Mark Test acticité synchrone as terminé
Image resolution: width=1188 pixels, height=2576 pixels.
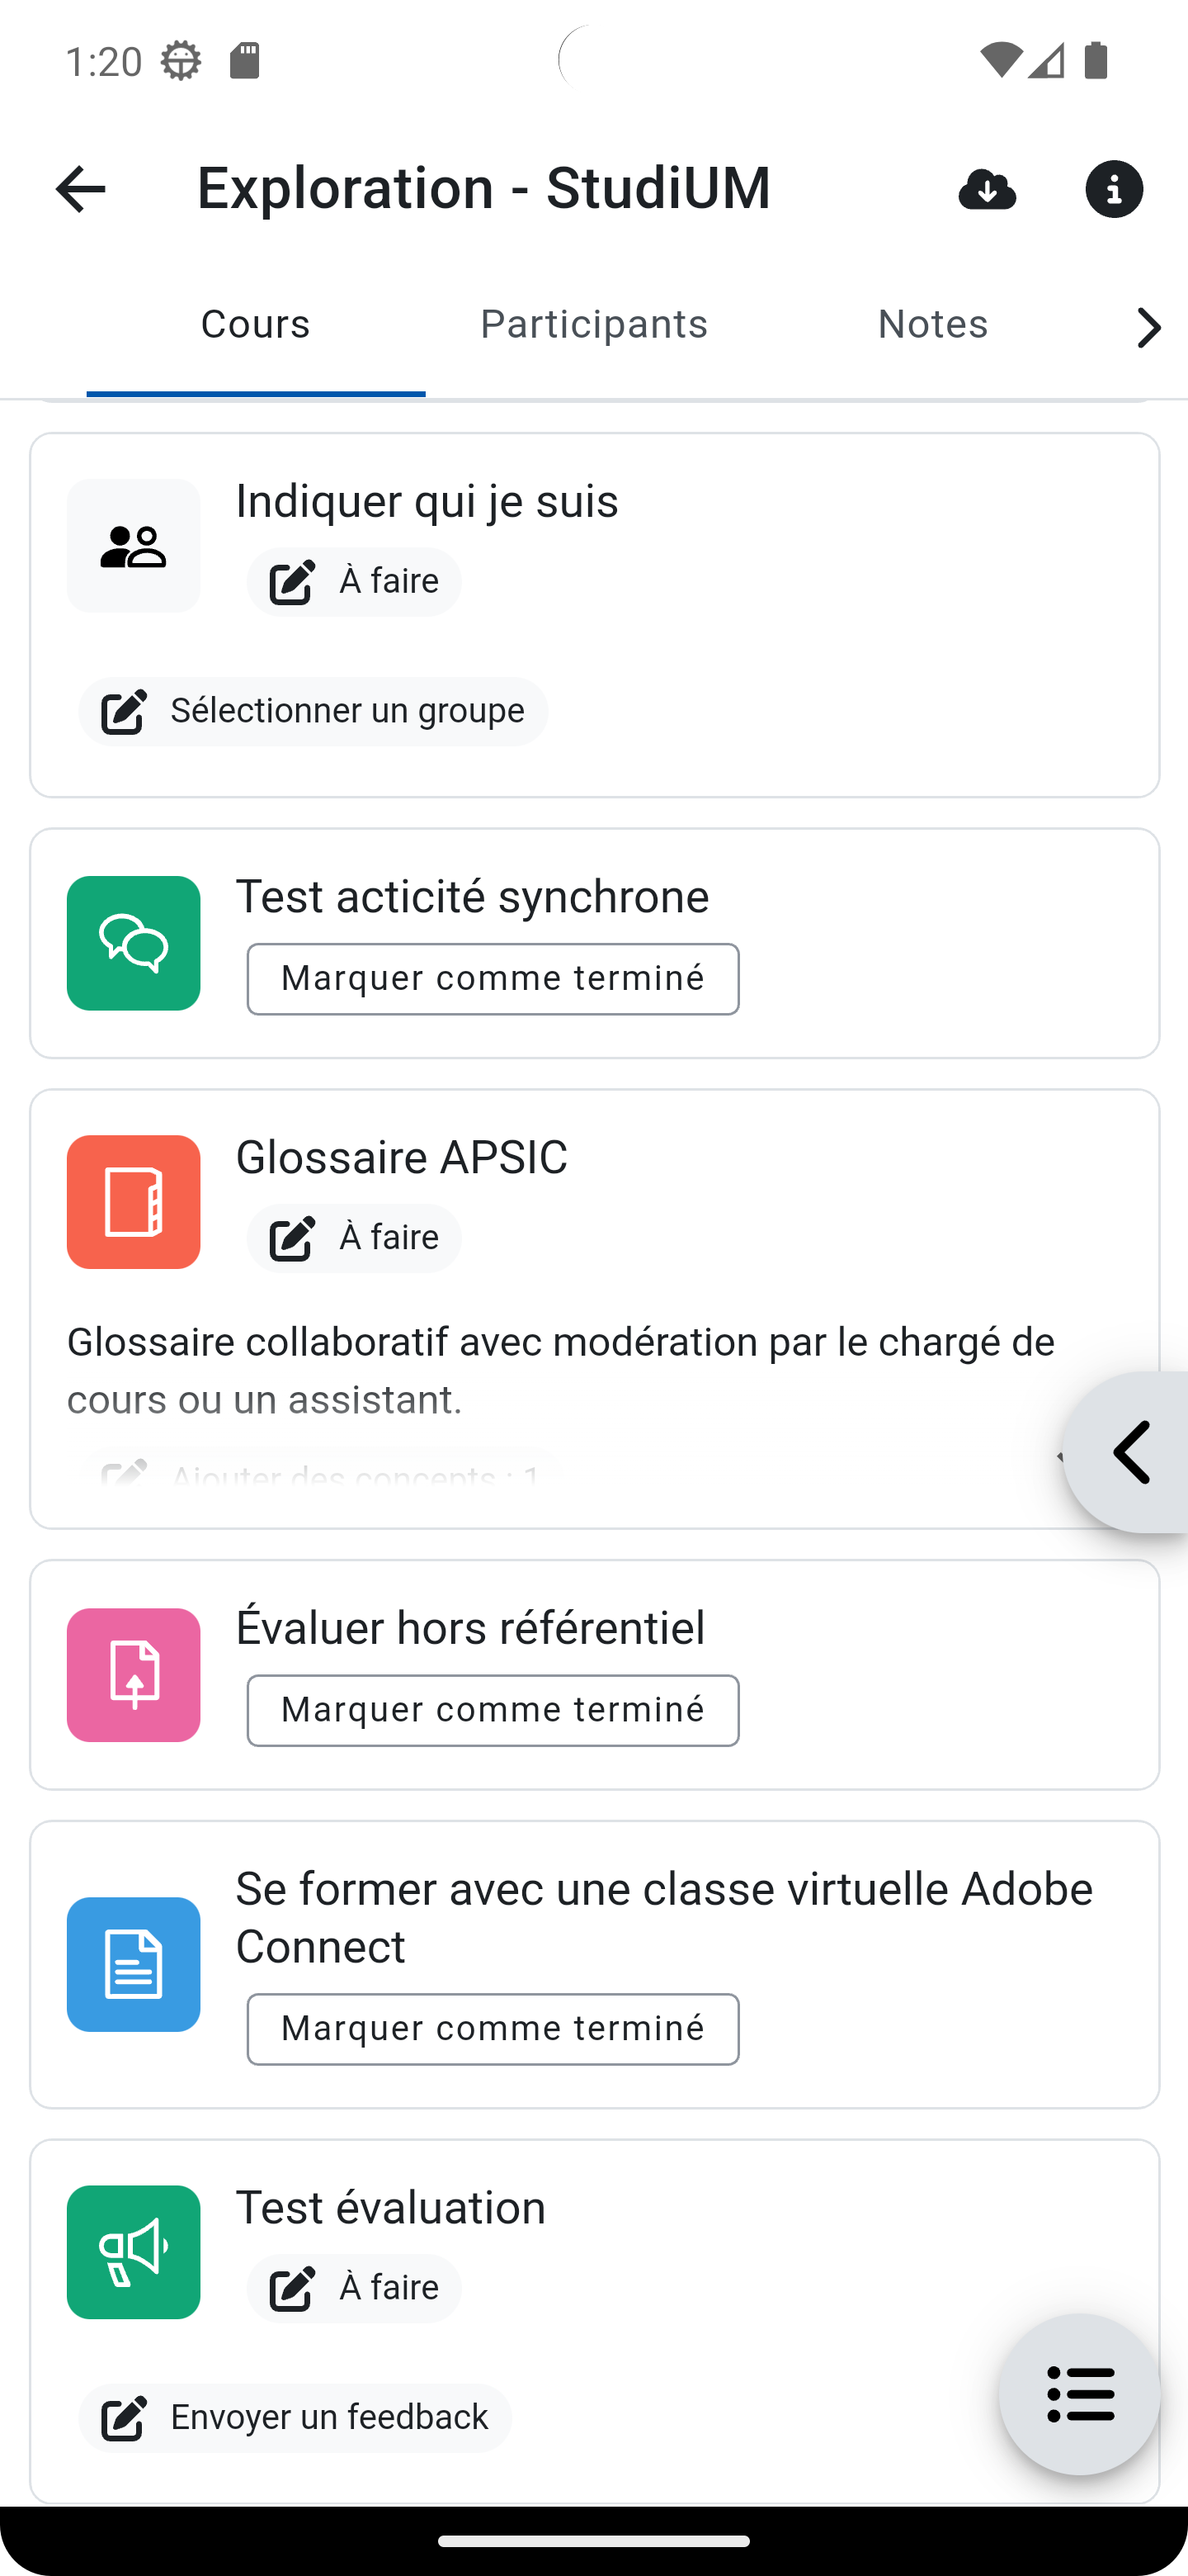click(x=493, y=979)
